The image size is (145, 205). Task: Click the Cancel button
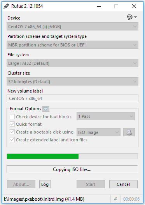tap(123, 184)
